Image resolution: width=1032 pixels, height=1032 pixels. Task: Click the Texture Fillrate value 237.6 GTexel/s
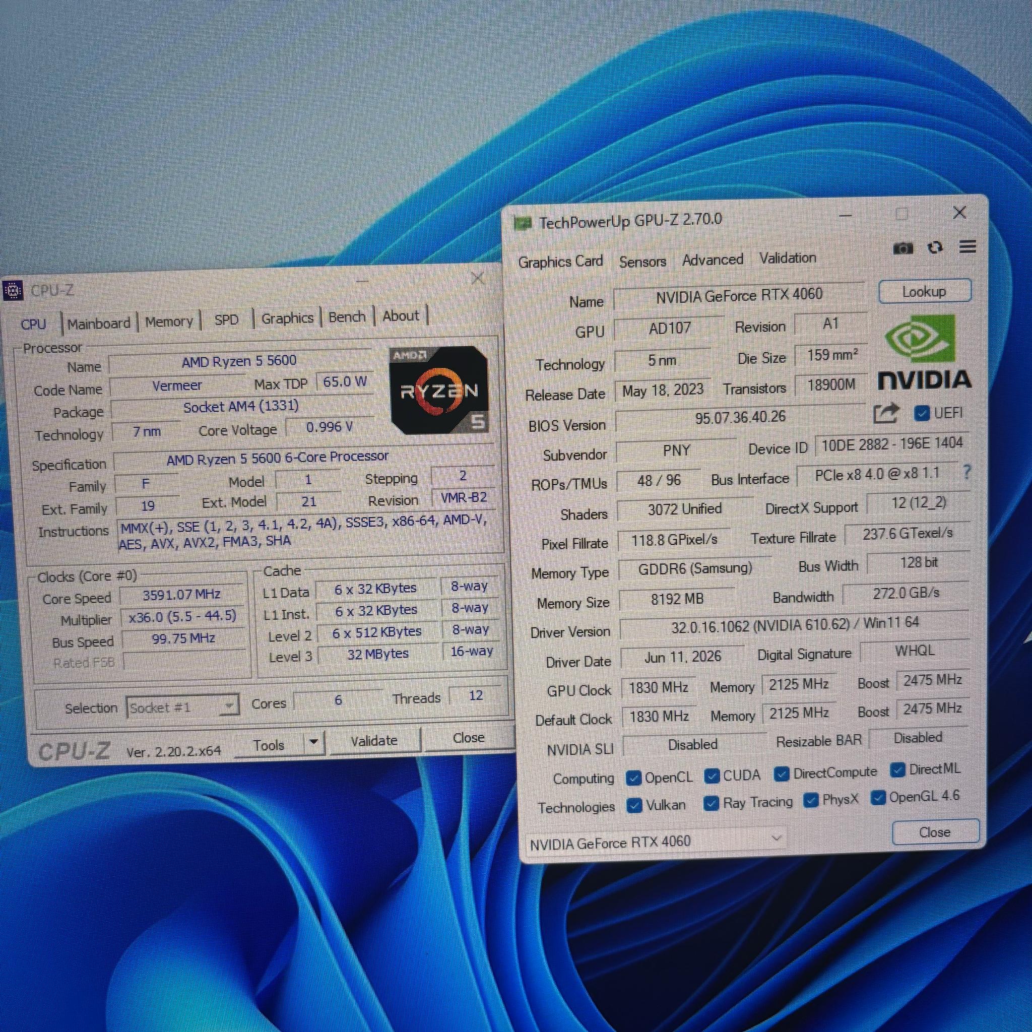pyautogui.click(x=908, y=534)
